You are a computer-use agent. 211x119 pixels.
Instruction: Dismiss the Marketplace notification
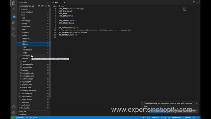[196, 103]
